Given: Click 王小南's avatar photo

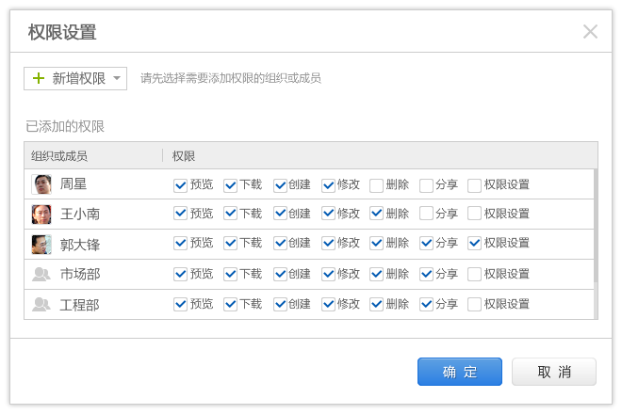Looking at the screenshot, I should pyautogui.click(x=41, y=215).
